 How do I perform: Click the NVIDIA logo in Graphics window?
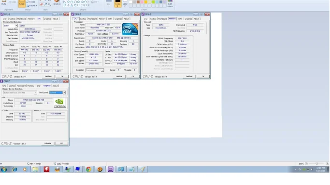60,103
